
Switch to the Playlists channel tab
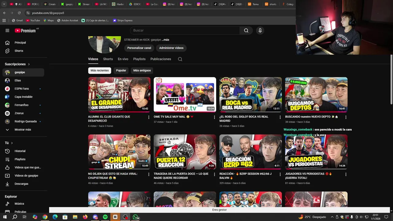139,59
